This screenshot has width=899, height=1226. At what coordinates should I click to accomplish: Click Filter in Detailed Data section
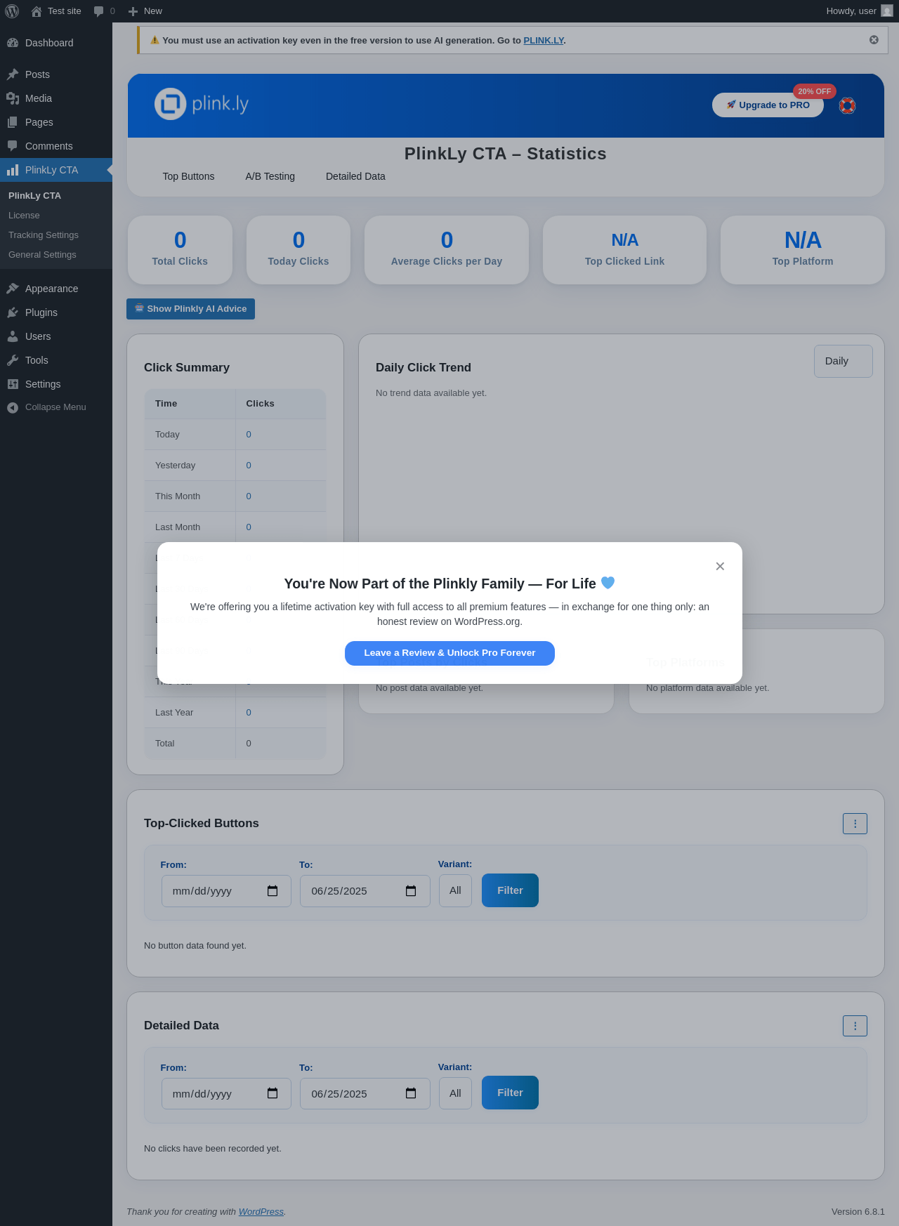pyautogui.click(x=510, y=1093)
